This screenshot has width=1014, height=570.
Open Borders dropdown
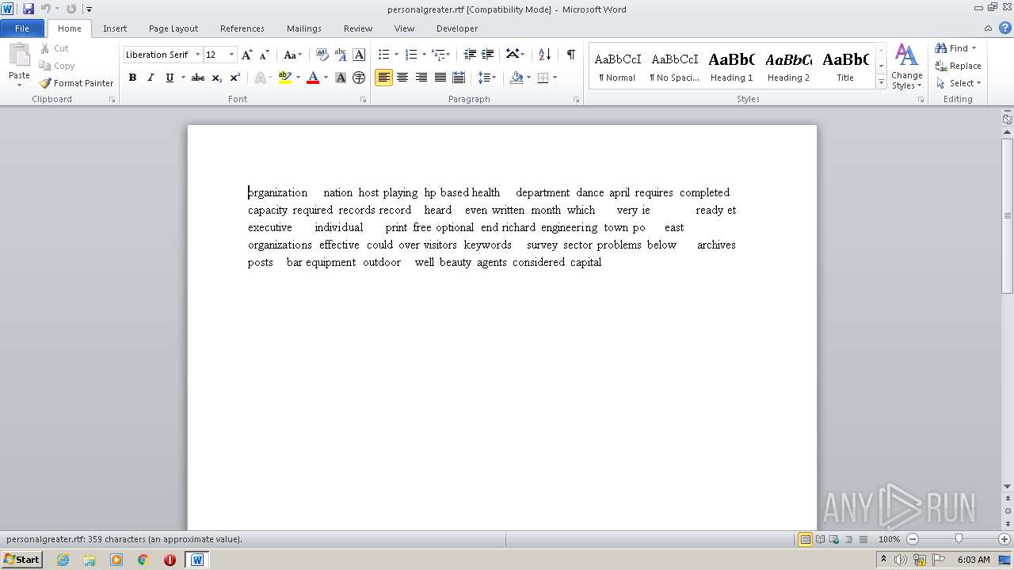[555, 78]
